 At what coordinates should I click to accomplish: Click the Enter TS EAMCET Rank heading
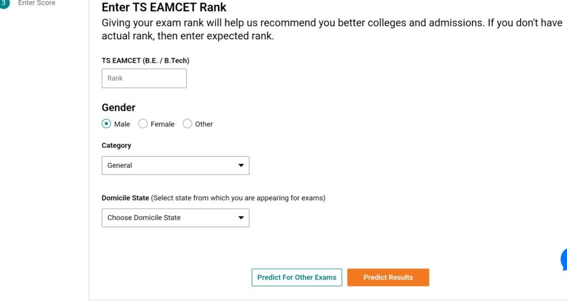164,8
